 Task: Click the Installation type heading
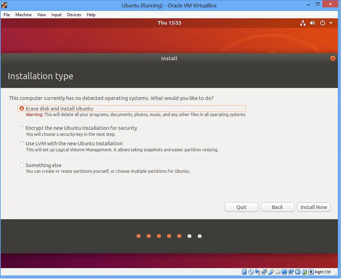pyautogui.click(x=40, y=76)
